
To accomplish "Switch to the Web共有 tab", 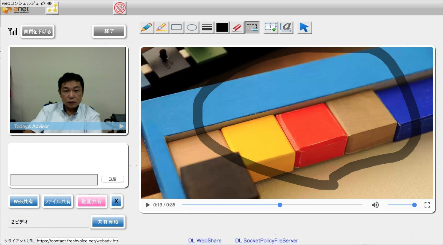I will click(x=23, y=202).
